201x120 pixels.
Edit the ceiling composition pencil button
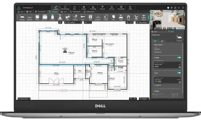tap(179, 67)
